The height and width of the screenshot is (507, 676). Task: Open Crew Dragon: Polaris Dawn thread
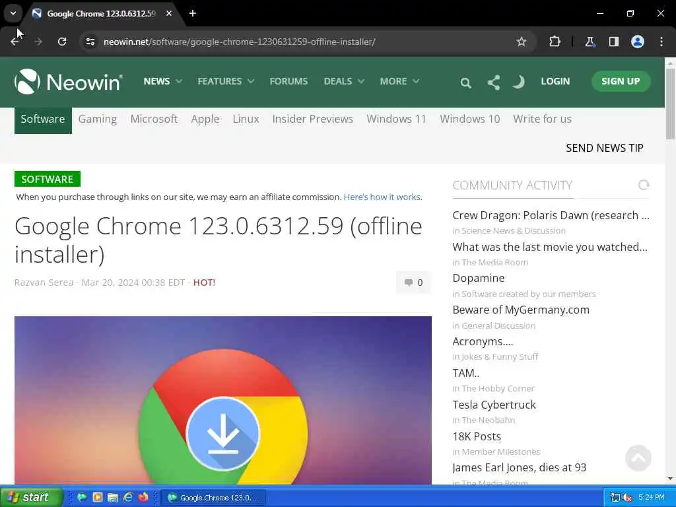[x=551, y=216]
